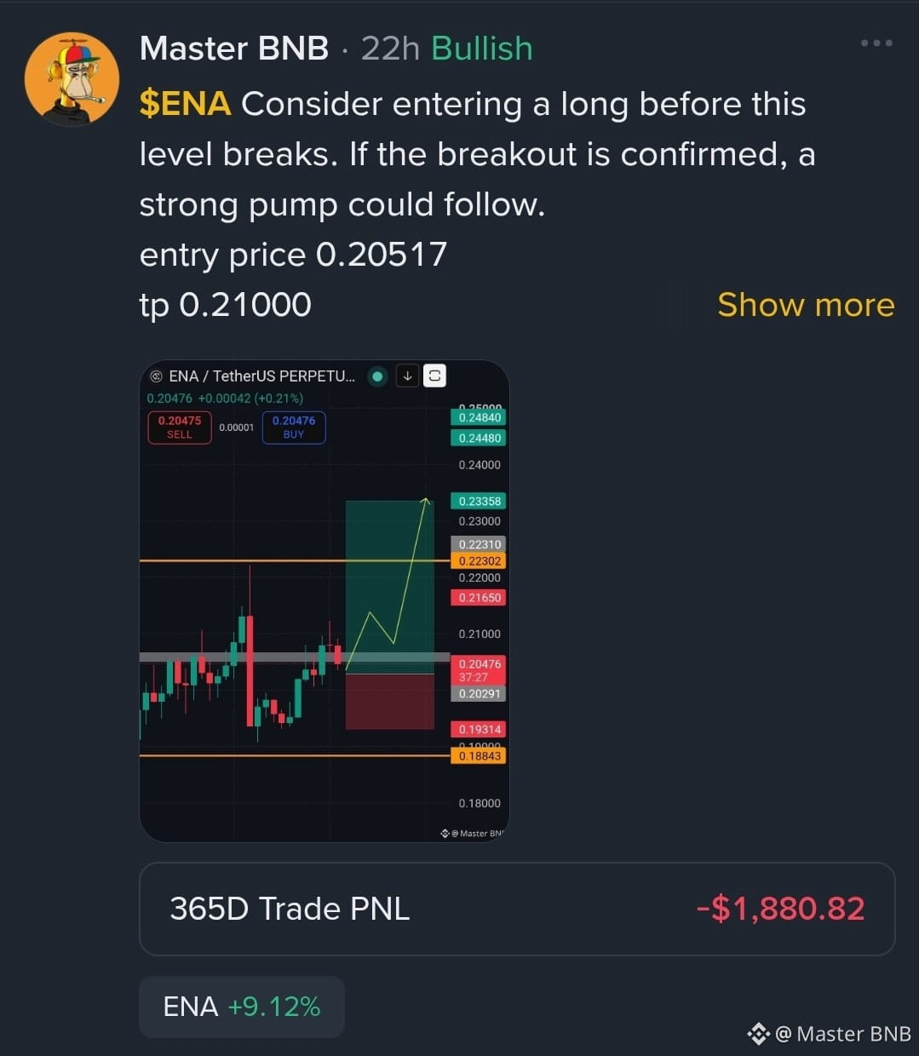Open the $ENA cashtag link
The image size is (919, 1056).
185,104
